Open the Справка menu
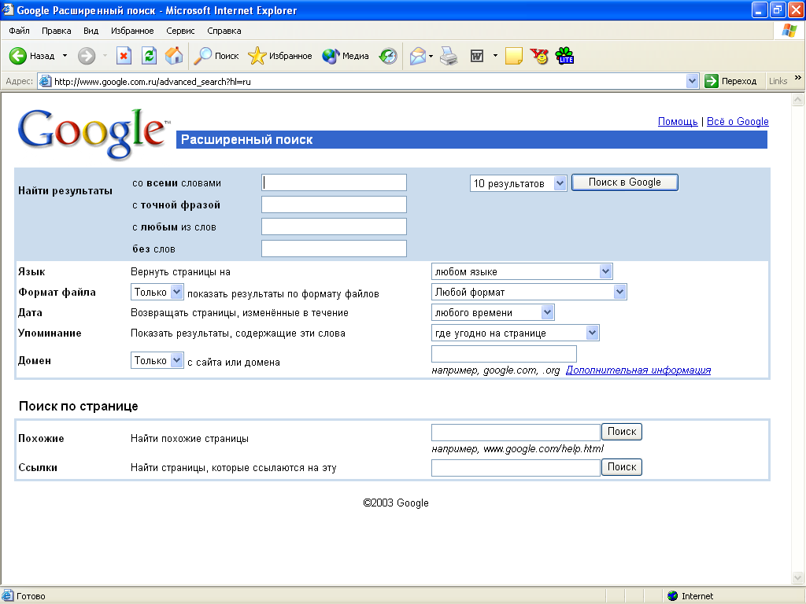The height and width of the screenshot is (604, 806). tap(224, 31)
